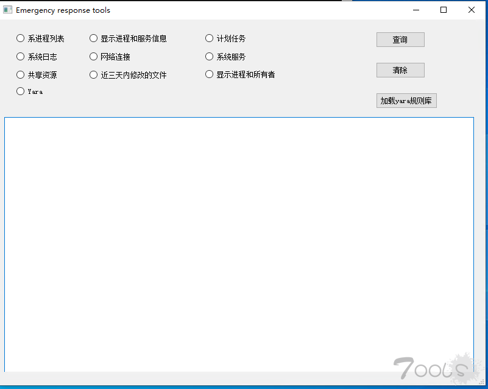
Task: Close the Emergency response tools window
Action: (472, 10)
